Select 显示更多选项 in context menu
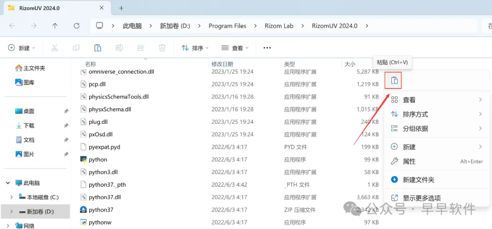Screen dimensions: 492x229 coord(436,198)
